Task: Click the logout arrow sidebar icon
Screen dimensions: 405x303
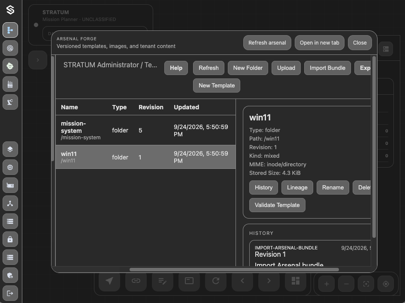Action: pyautogui.click(x=10, y=293)
